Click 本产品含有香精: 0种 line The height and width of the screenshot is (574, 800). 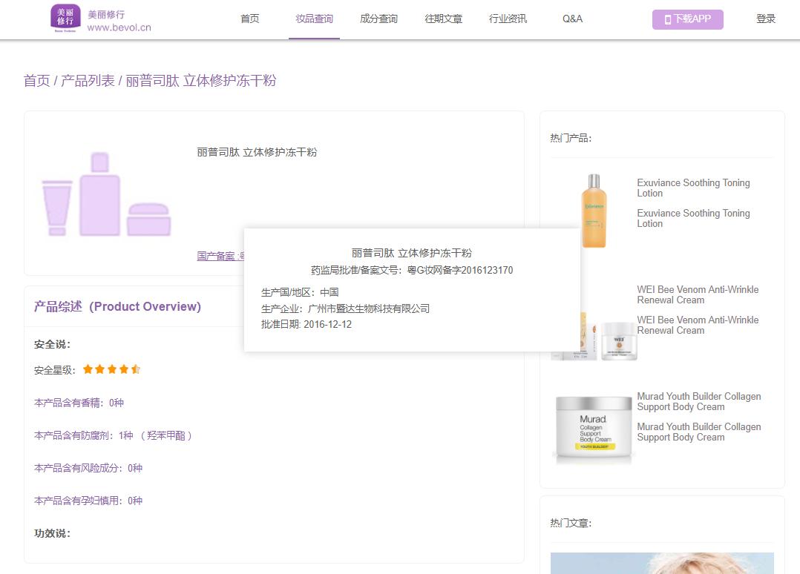(79, 403)
